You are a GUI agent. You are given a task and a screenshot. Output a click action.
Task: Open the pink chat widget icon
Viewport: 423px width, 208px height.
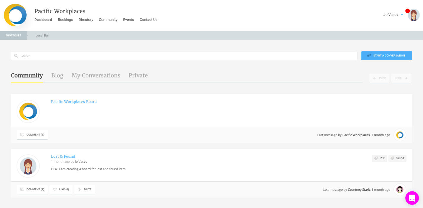412,198
